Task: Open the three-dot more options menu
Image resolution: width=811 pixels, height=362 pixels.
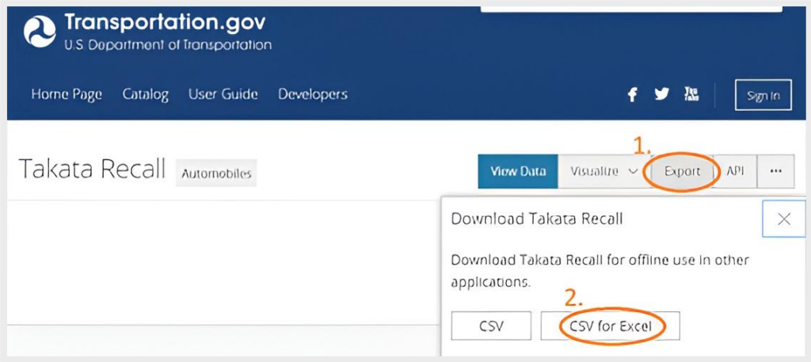Action: pyautogui.click(x=775, y=171)
